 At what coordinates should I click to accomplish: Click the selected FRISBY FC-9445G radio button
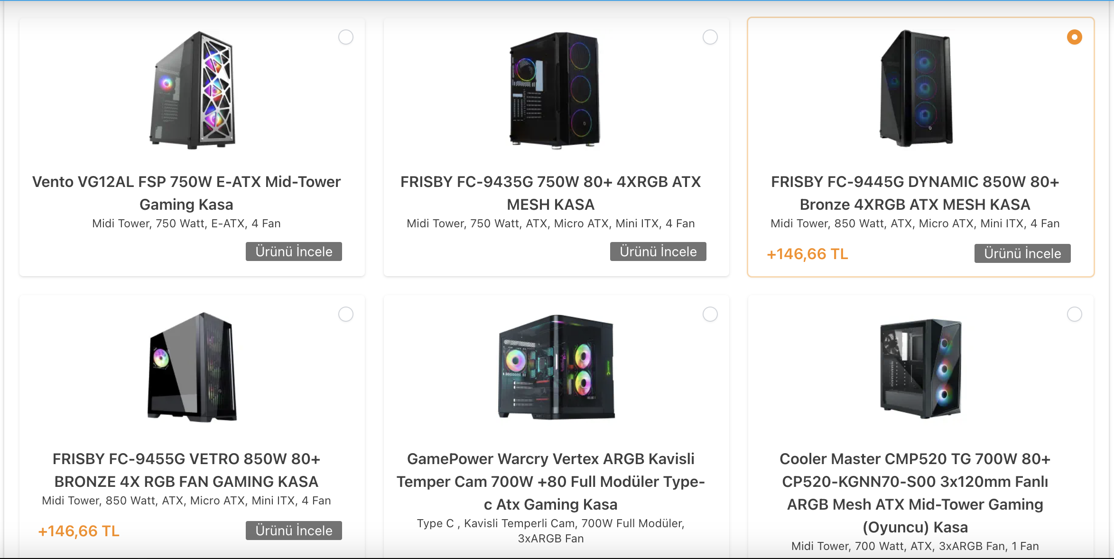[1075, 37]
